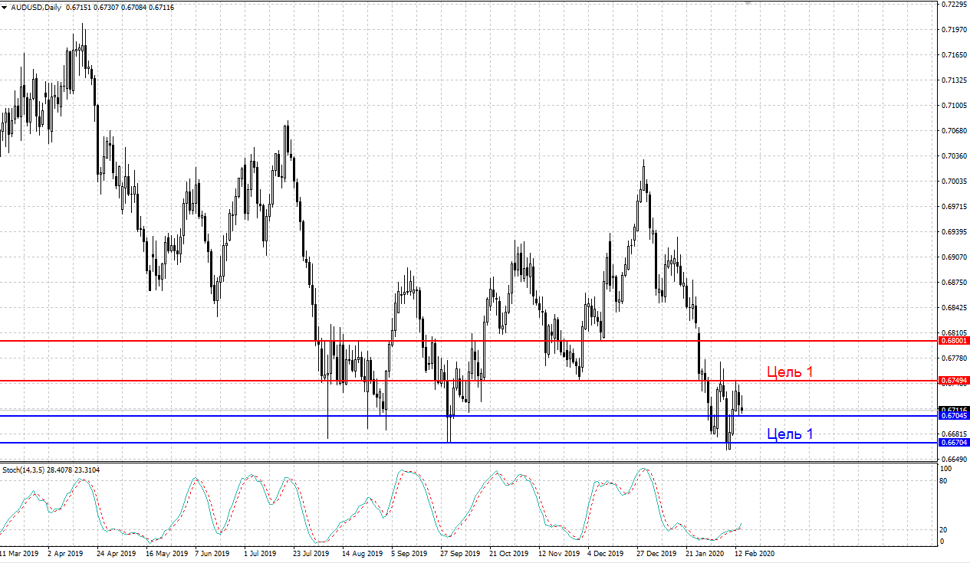Click the 4 Dec 2019 date label

606,552
